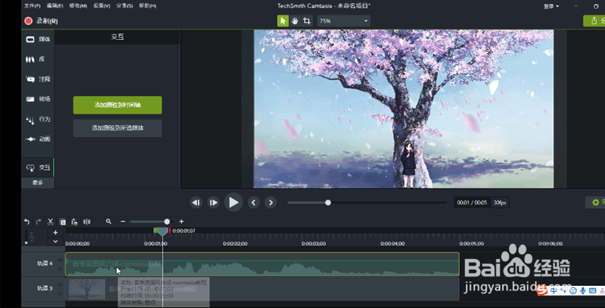Click the 00:01 / 00:05 time readout
Image resolution: width=605 pixels, height=308 pixels.
[x=471, y=202]
